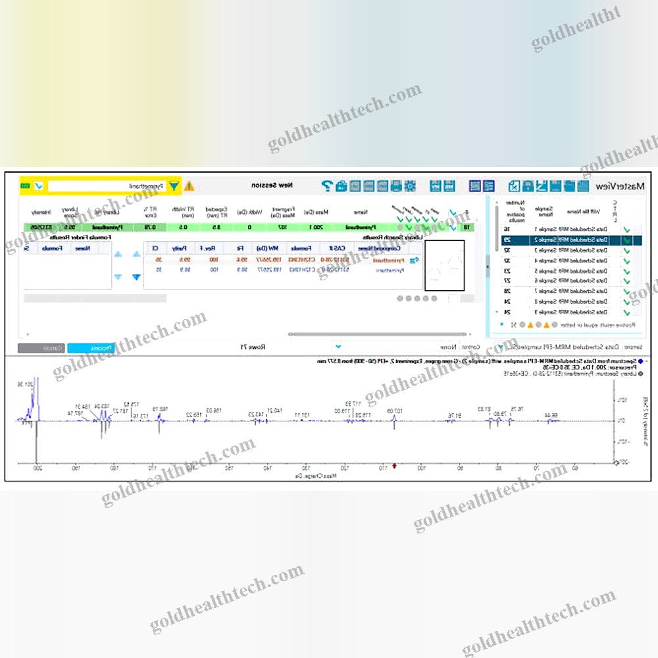Click inside the Pyrimethanil filter text field

(107, 186)
